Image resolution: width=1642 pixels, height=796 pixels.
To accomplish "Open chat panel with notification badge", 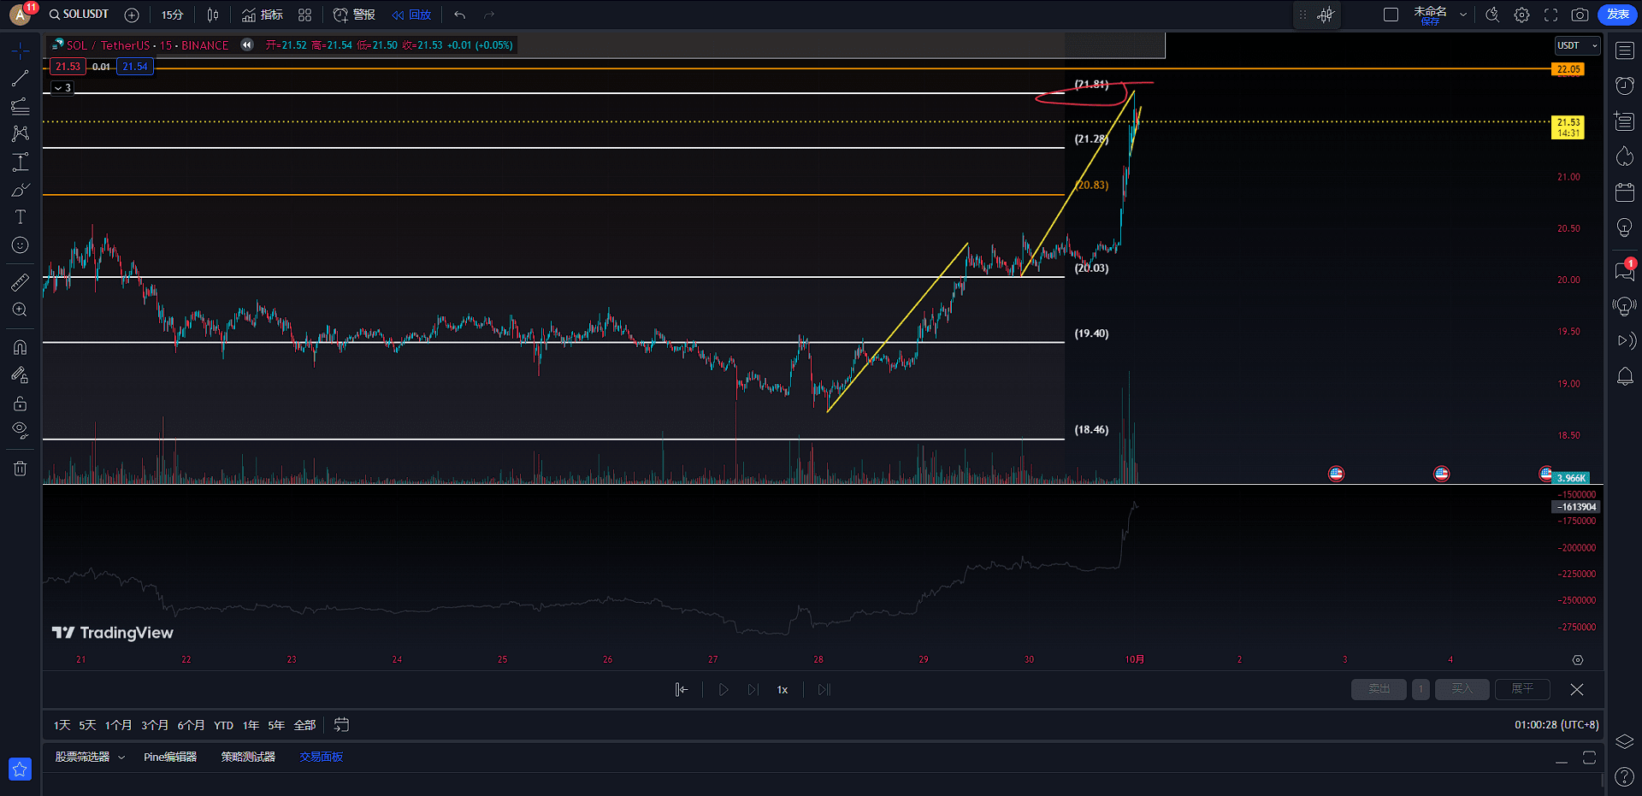I will [x=1625, y=271].
